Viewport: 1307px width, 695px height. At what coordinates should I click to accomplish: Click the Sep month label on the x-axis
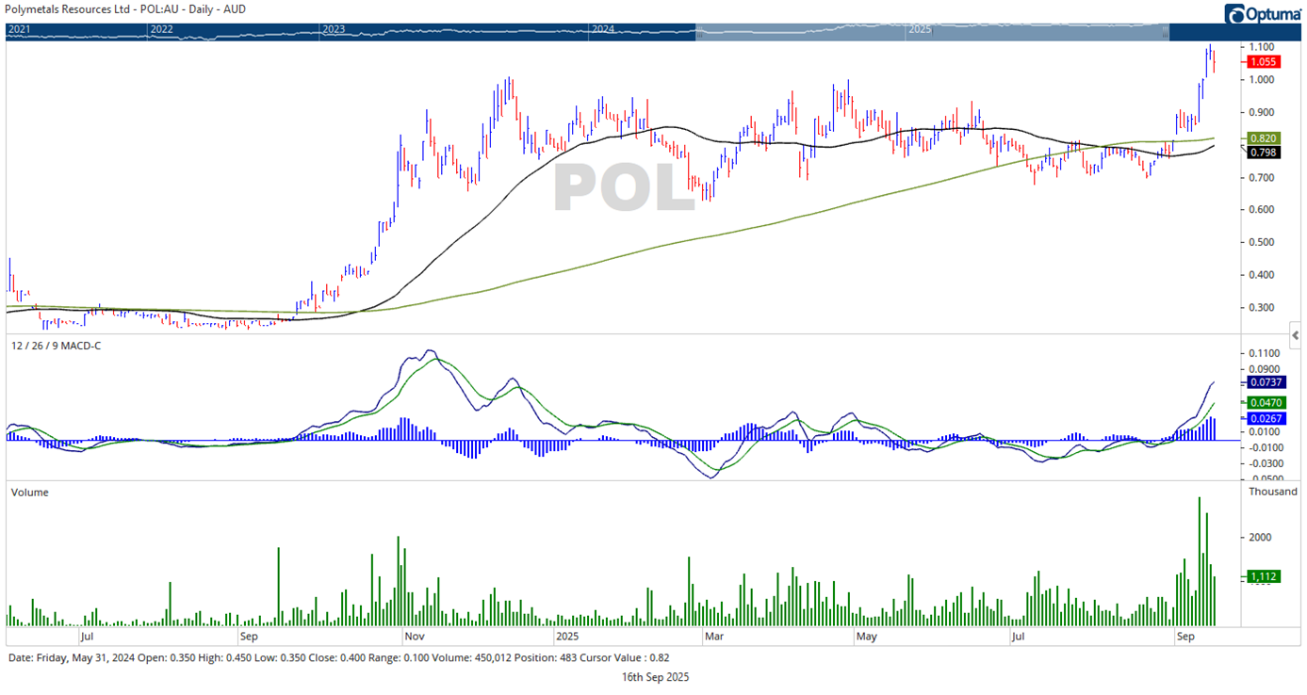coord(1184,636)
